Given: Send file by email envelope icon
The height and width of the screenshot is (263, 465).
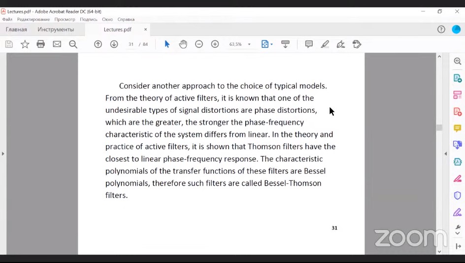Looking at the screenshot, I should (x=57, y=44).
